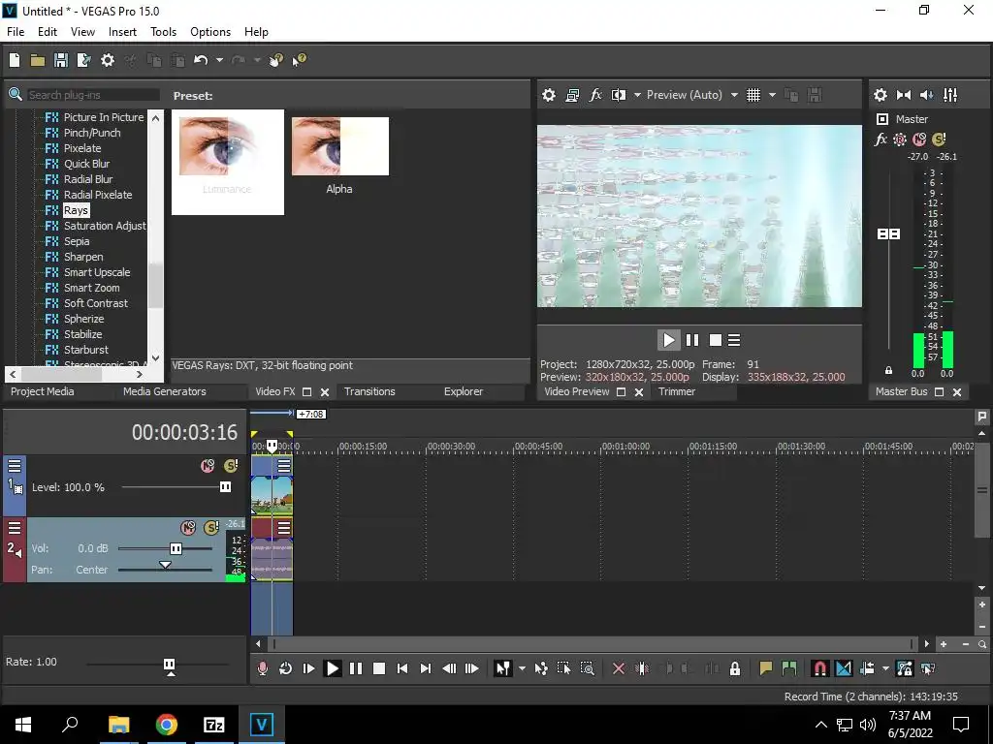The width and height of the screenshot is (993, 744).
Task: Switch to the Transitions tab
Action: click(x=369, y=391)
